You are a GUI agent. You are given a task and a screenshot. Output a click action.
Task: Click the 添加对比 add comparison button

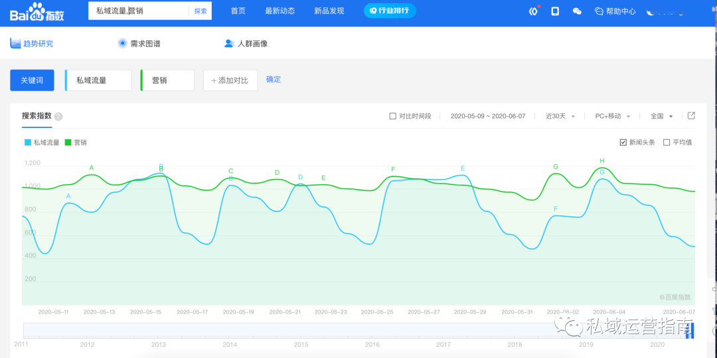pos(230,80)
